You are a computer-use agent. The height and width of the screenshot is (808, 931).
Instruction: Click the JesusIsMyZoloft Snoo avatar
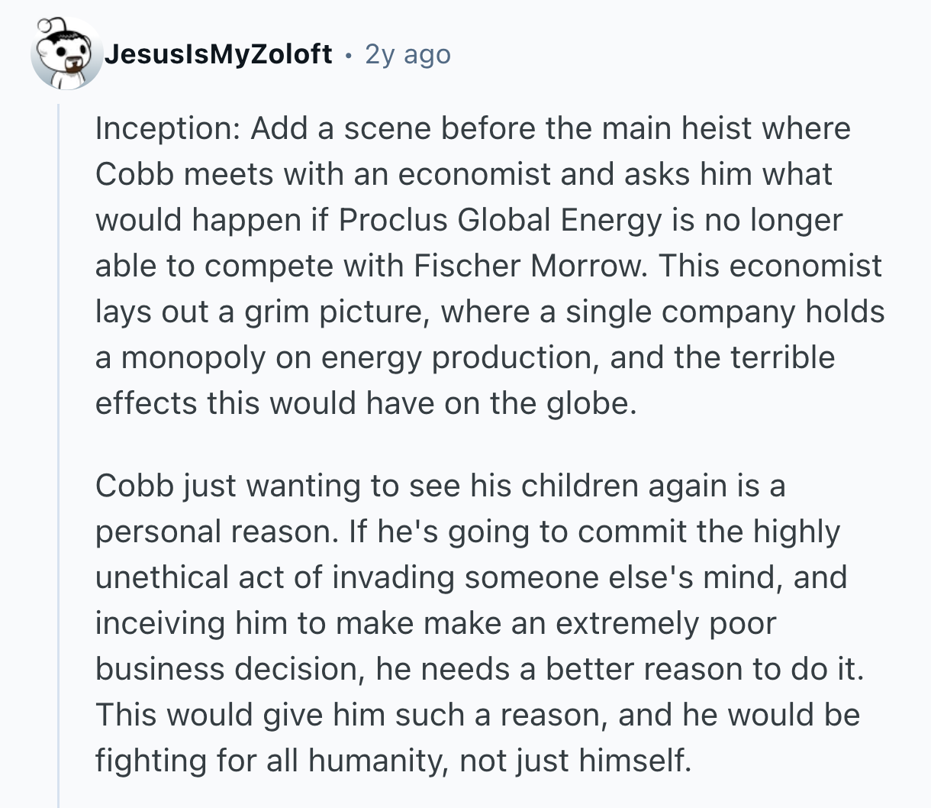[x=66, y=54]
